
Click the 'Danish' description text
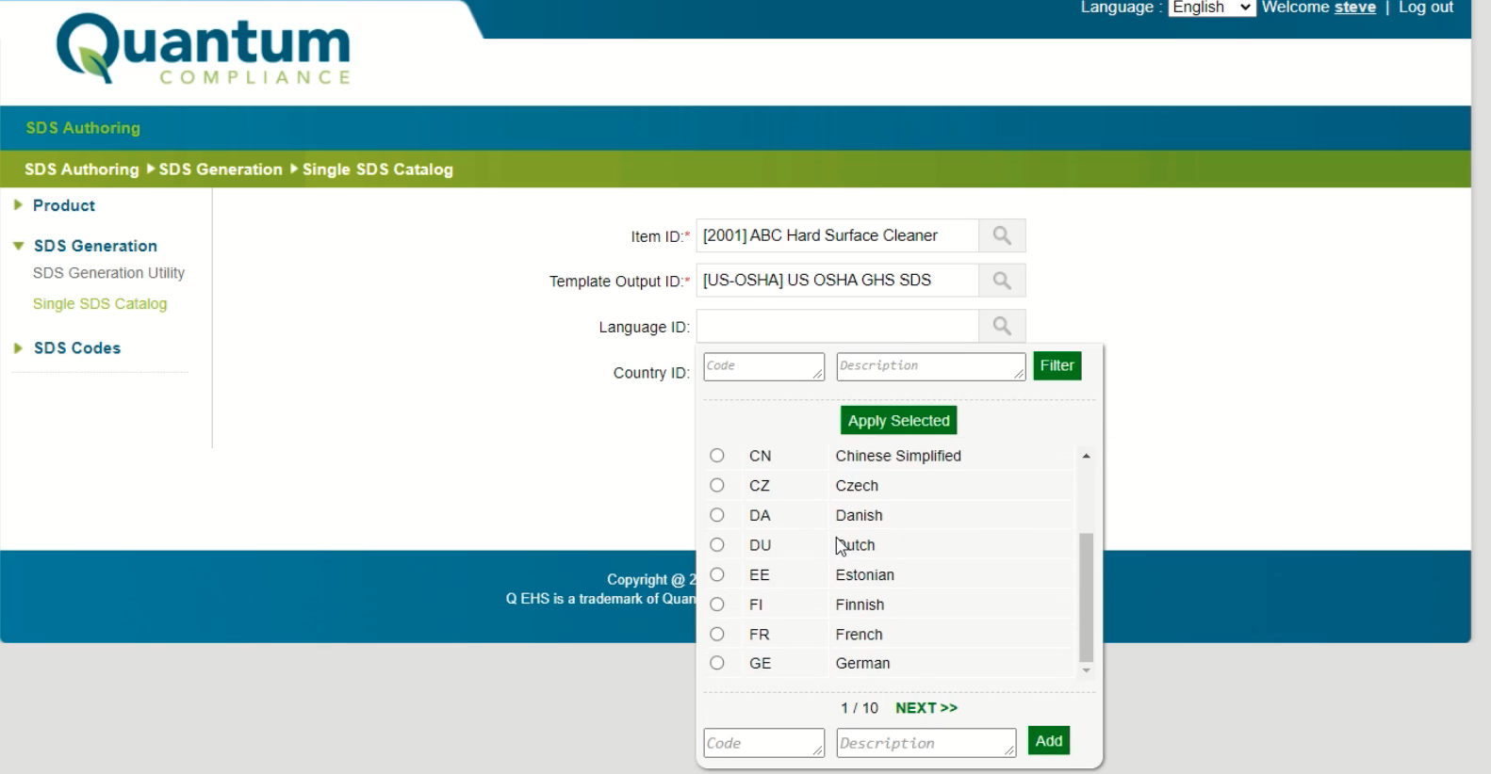(x=860, y=516)
